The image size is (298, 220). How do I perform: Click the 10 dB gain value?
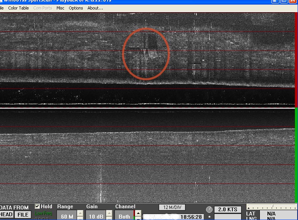point(95,216)
